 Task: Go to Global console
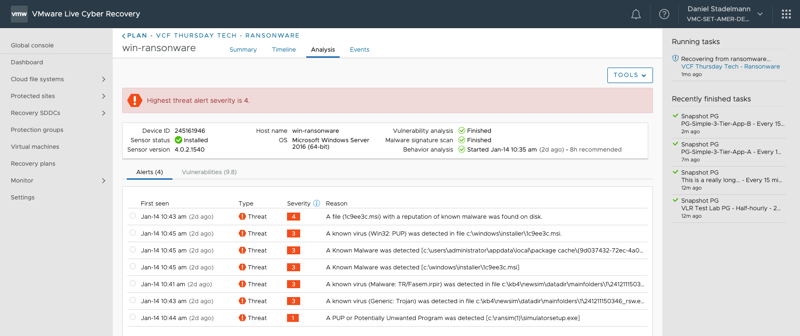[x=32, y=46]
